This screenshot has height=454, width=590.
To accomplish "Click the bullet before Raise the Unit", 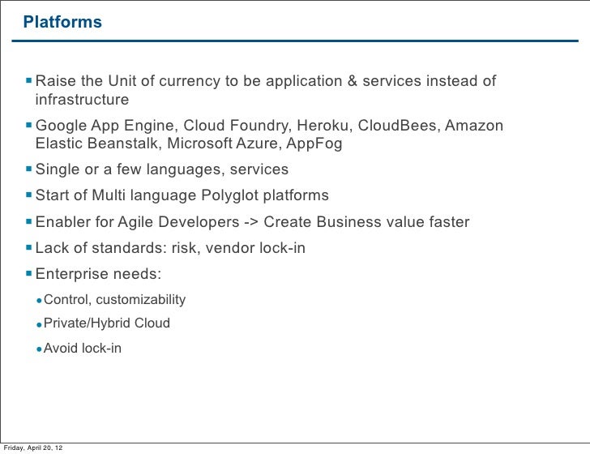I will point(29,81).
